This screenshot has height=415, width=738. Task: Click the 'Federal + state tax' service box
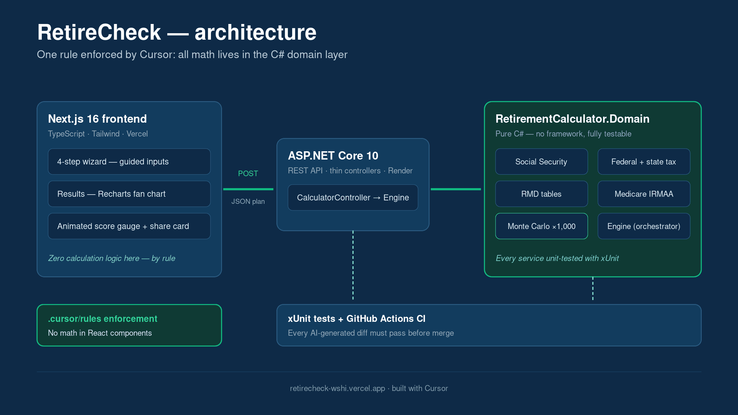click(x=644, y=162)
